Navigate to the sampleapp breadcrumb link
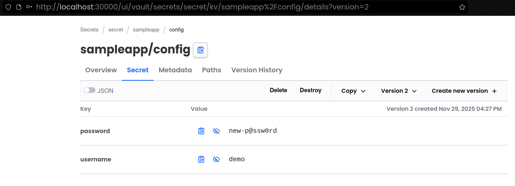This screenshot has height=186, width=515. [x=146, y=30]
